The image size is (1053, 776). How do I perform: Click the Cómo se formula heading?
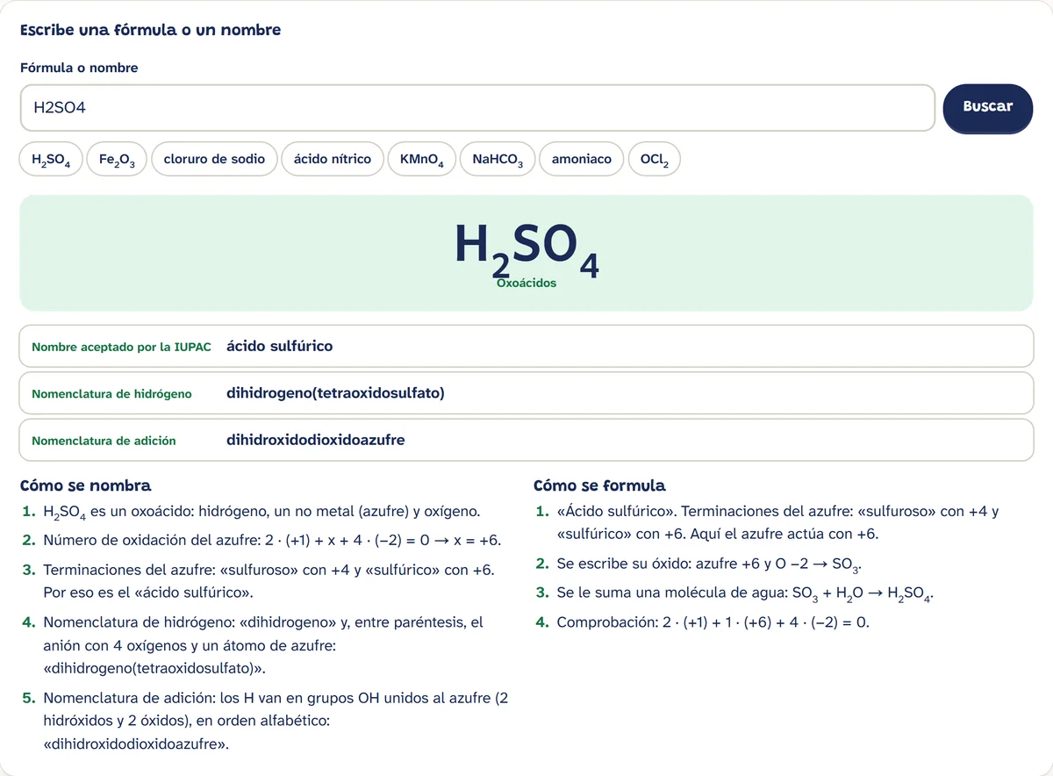[x=599, y=485]
